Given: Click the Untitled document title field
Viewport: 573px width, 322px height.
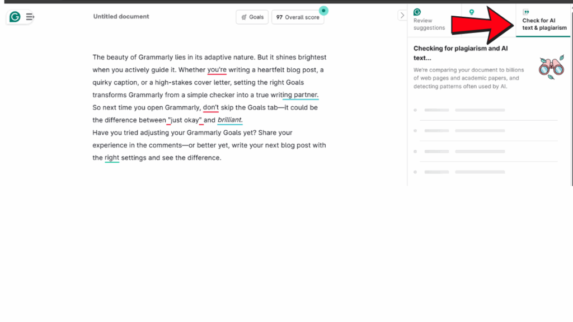Looking at the screenshot, I should pos(121,16).
